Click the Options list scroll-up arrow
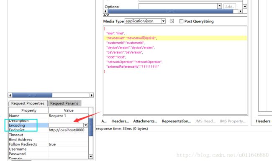The width and height of the screenshot is (272, 161). tap(219, 6)
